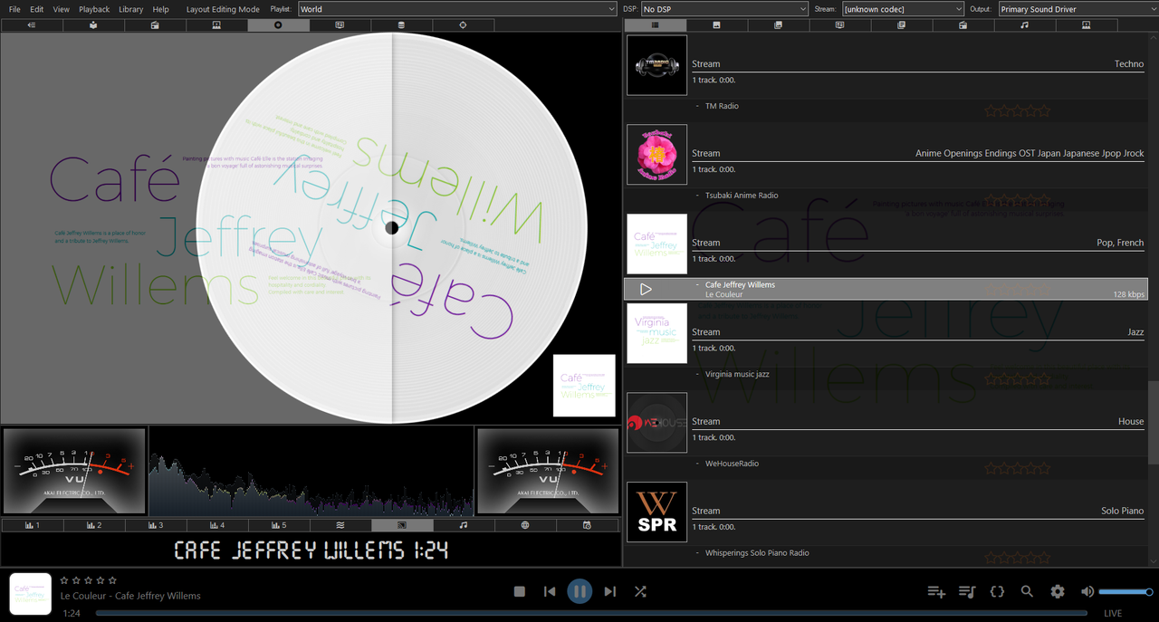This screenshot has width=1159, height=622.
Task: Select the globe tab below VU meters
Action: coord(525,525)
